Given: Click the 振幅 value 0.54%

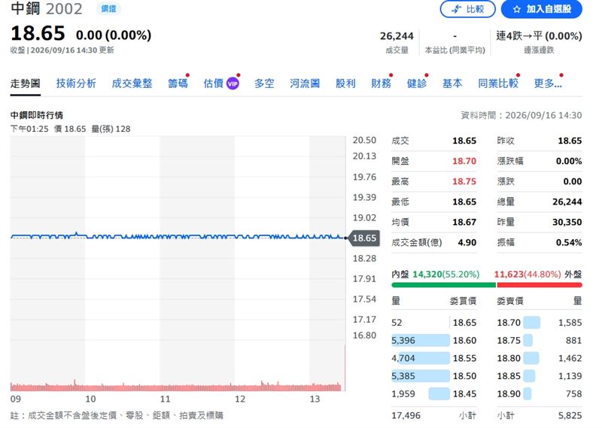Looking at the screenshot, I should pyautogui.click(x=569, y=243).
